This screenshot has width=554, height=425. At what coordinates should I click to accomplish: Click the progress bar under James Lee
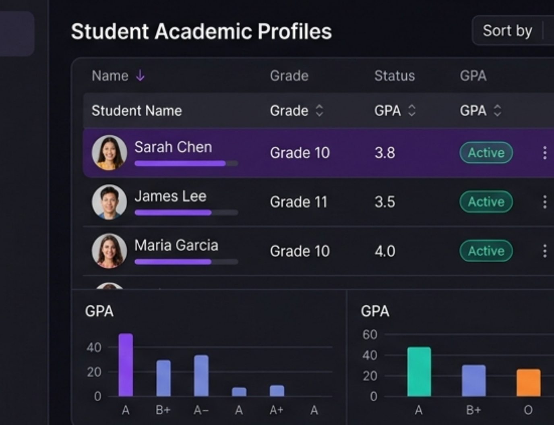(186, 213)
